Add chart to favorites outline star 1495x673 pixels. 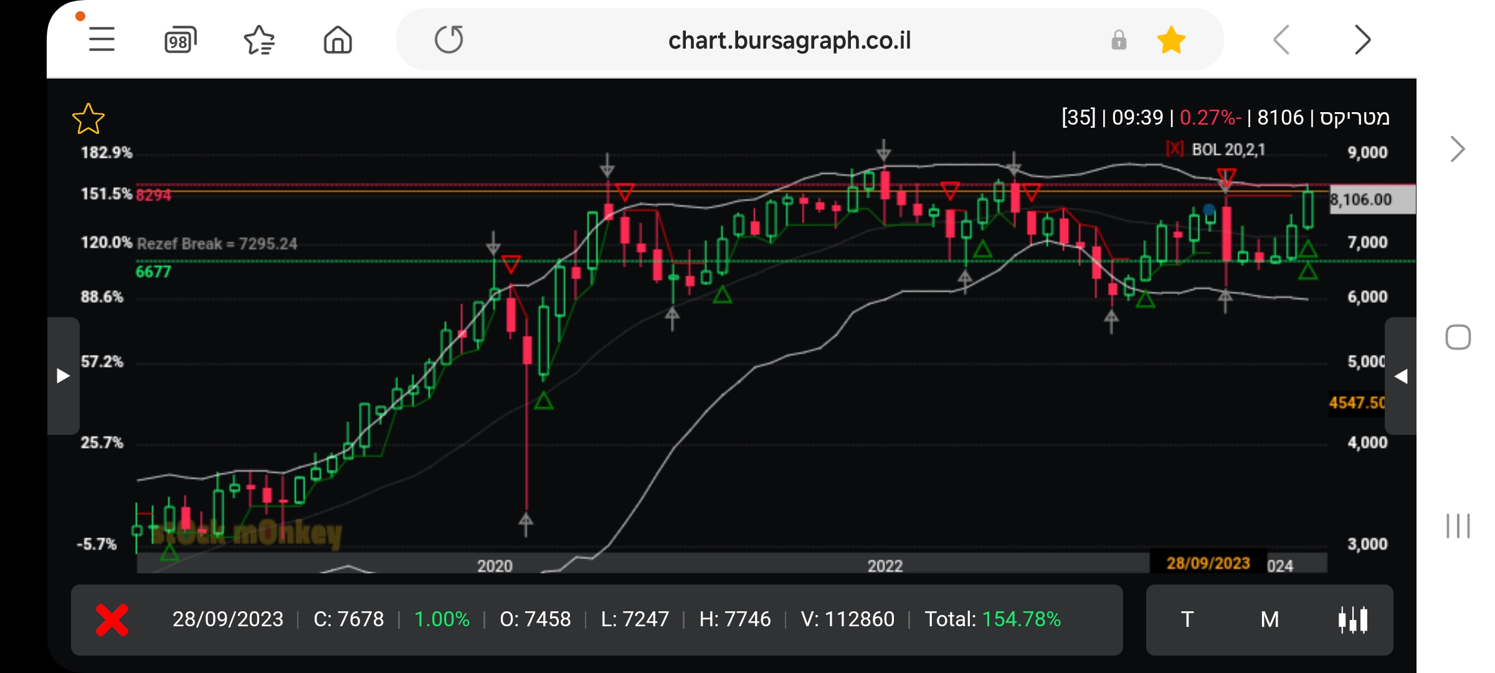tap(88, 119)
